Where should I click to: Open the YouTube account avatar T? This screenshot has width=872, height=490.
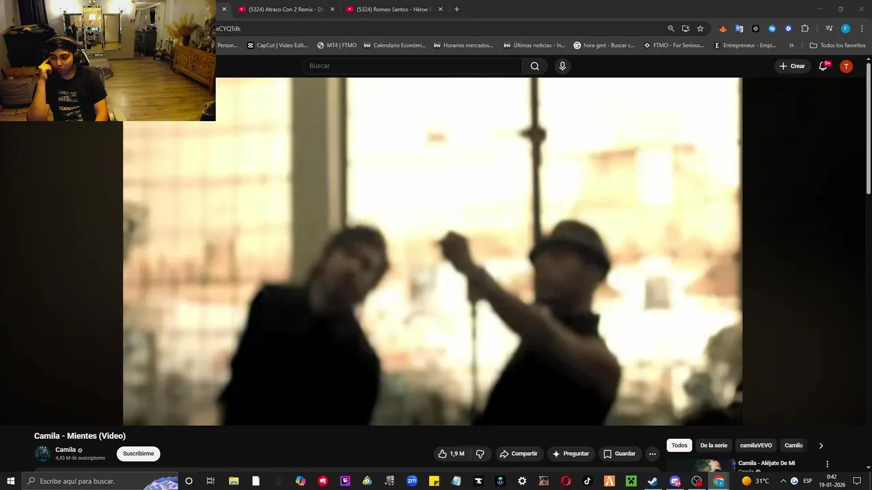pyautogui.click(x=846, y=66)
